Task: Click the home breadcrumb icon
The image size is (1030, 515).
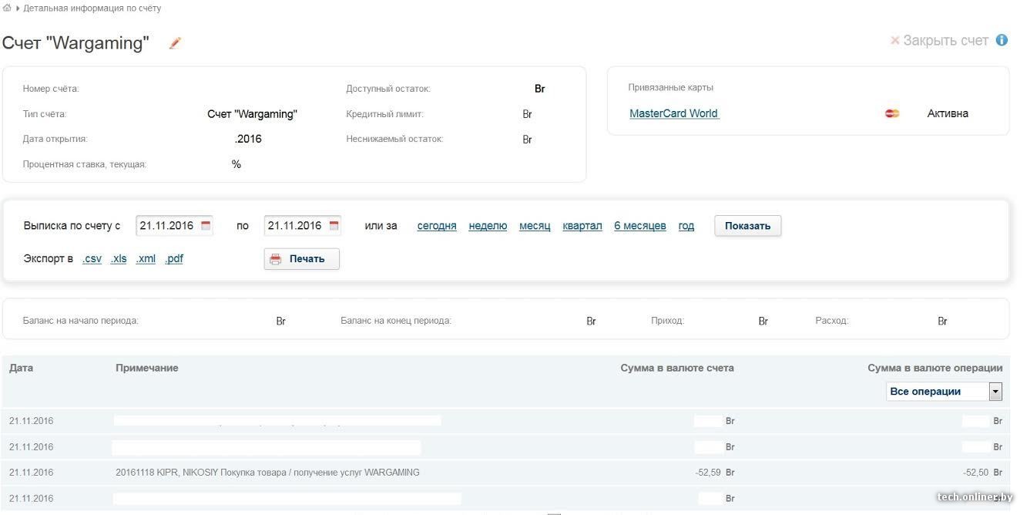Action: [x=7, y=8]
